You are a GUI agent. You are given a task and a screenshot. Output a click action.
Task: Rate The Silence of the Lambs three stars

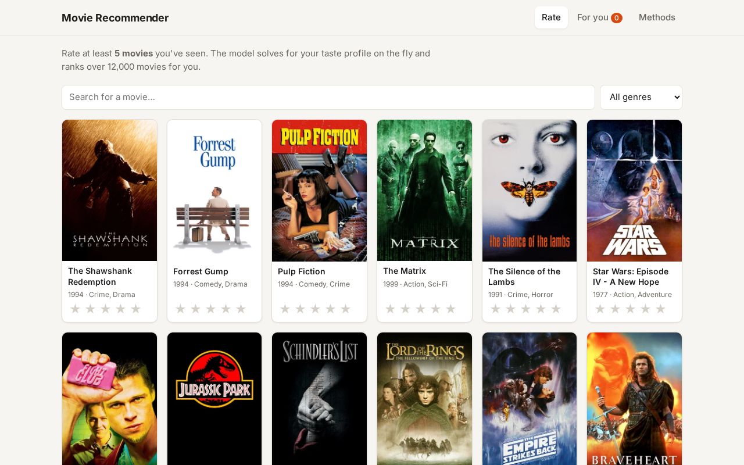pyautogui.click(x=525, y=309)
